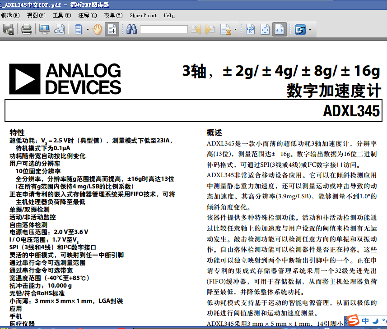Toggle Chinese input mode 中 indicator

click(365, 320)
